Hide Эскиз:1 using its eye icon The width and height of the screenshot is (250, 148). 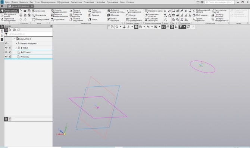tap(6, 52)
